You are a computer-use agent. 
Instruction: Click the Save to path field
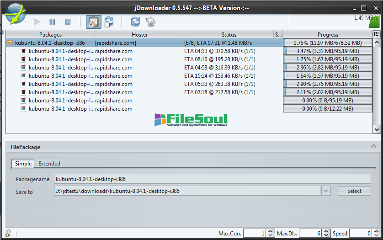coord(187,191)
